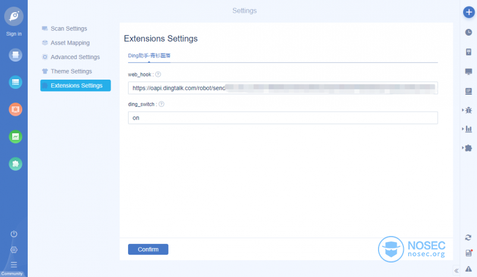Open the clock history icon in right bar
Image resolution: width=477 pixels, height=277 pixels.
469,32
